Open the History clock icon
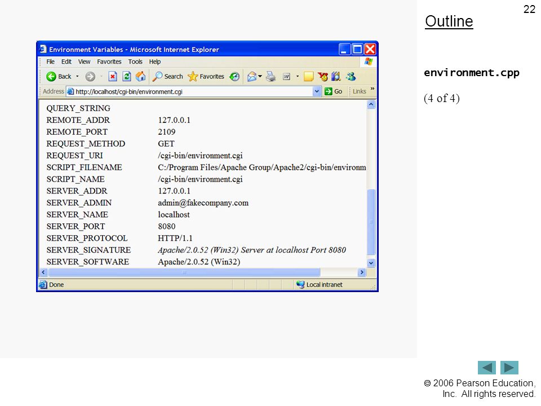This screenshot has width=541, height=406. [x=234, y=76]
